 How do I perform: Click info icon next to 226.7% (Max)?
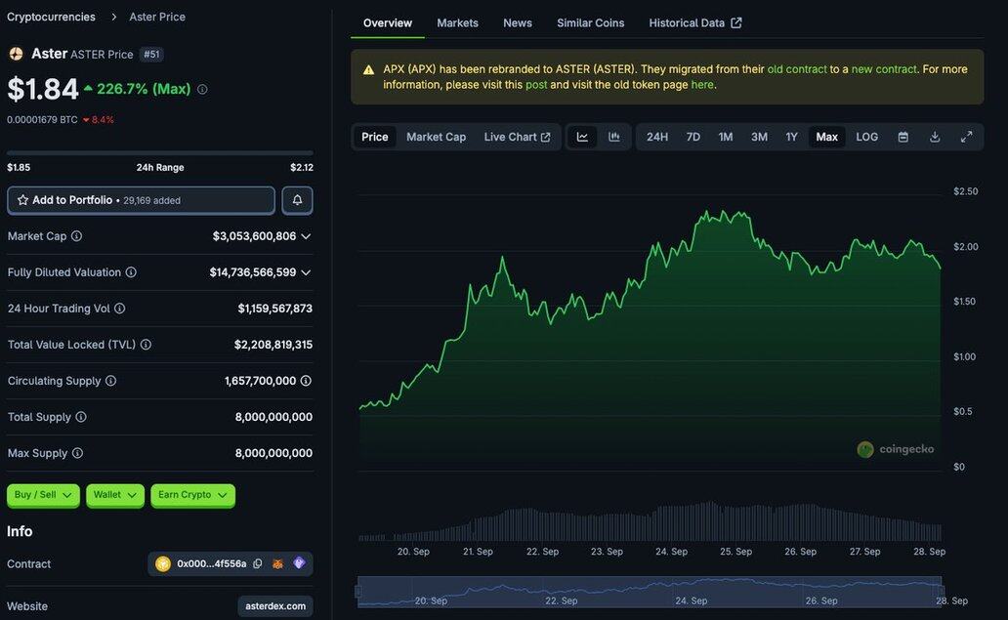point(202,89)
